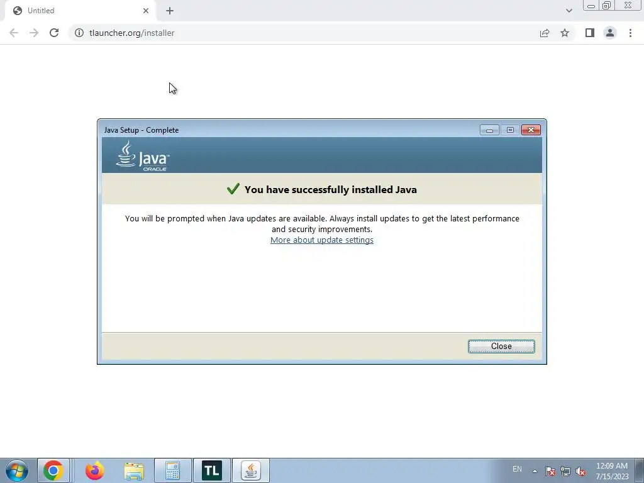This screenshot has height=483, width=644.
Task: Click the green success checkmark icon
Action: point(233,189)
